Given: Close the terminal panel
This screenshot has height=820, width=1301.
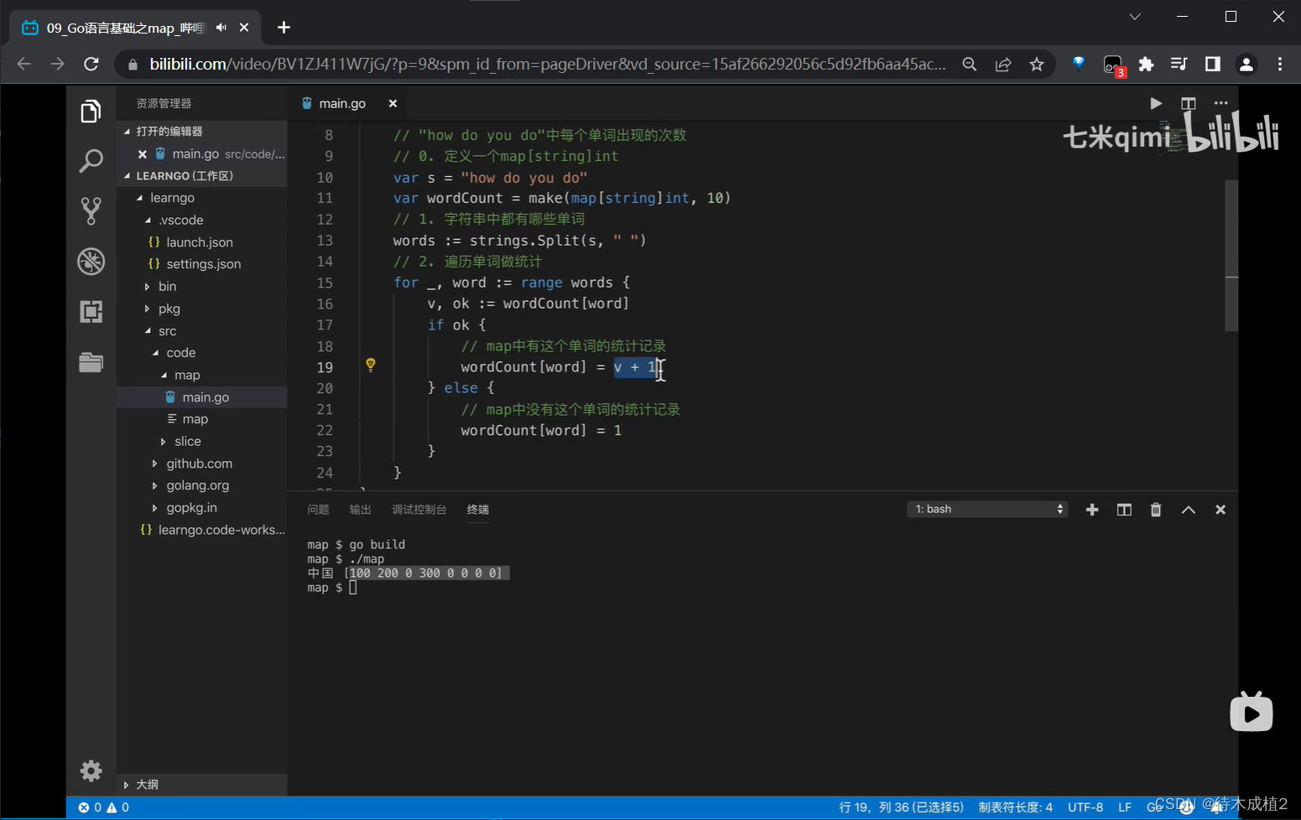Looking at the screenshot, I should (x=1220, y=510).
